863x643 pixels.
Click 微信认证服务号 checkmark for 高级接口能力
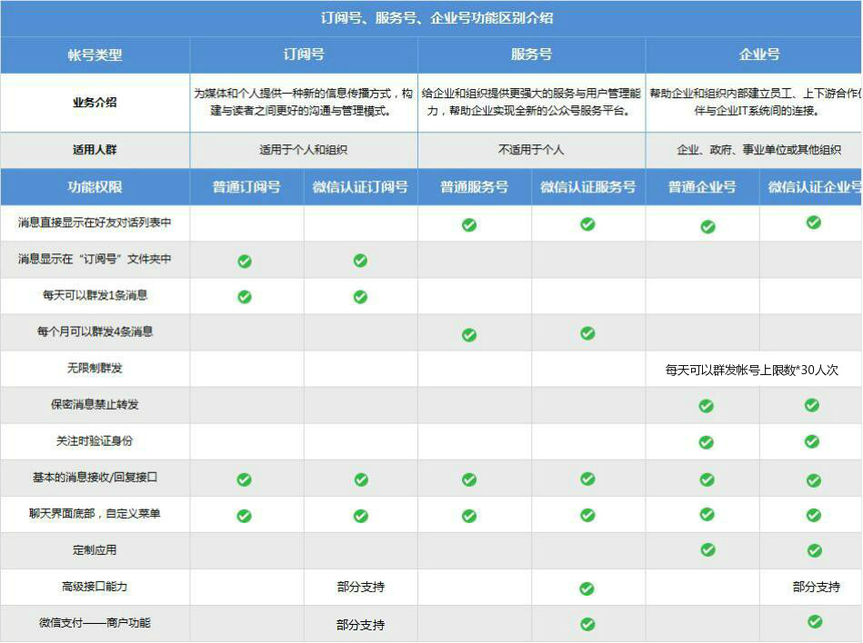[588, 587]
